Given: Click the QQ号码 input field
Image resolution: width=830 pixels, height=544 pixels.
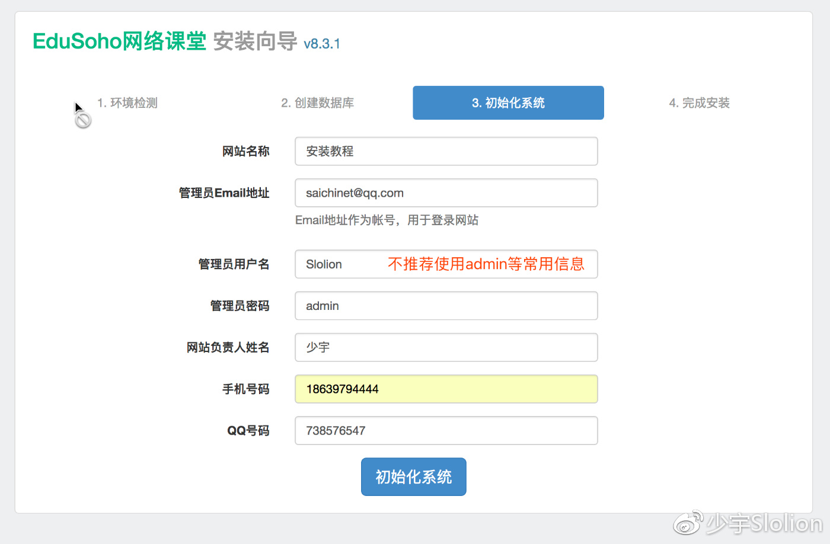Looking at the screenshot, I should tap(446, 430).
